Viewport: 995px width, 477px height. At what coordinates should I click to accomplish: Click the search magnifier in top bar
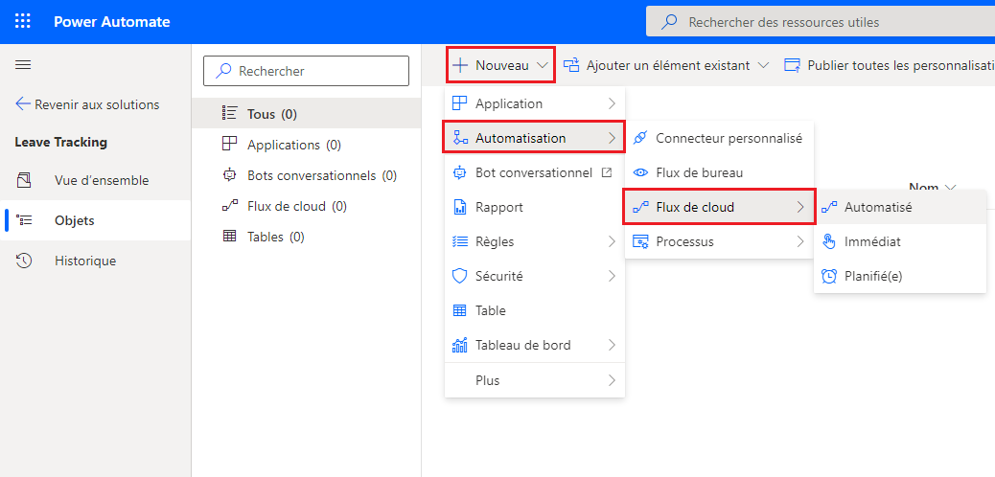pos(669,22)
